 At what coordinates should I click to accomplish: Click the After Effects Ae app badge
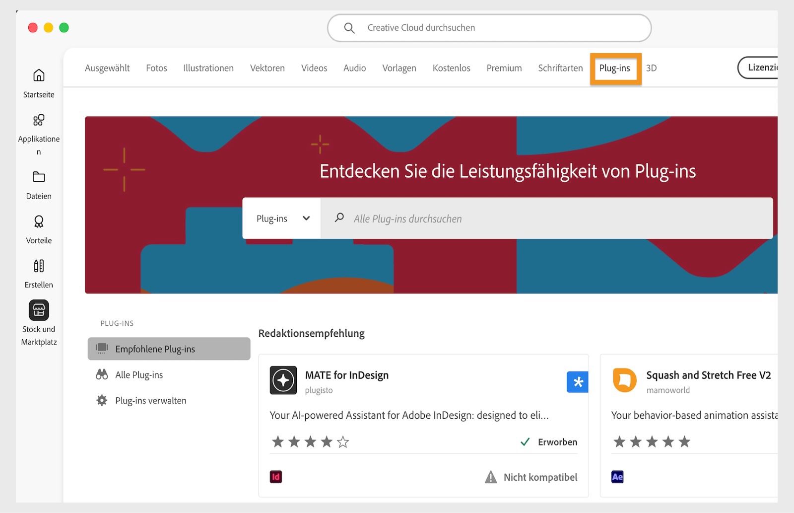click(617, 477)
